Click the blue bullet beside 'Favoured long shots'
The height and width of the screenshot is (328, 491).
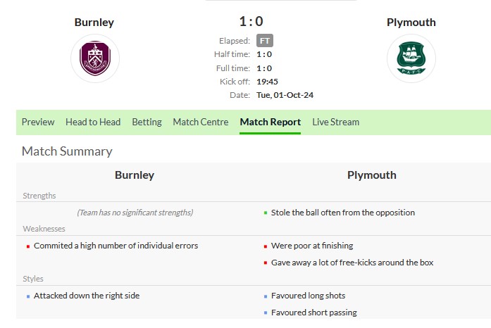[x=265, y=296]
